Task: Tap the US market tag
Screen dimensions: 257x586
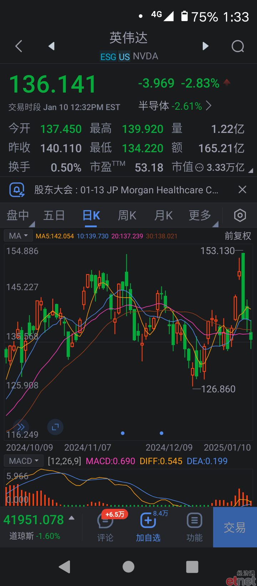Action: [x=124, y=57]
